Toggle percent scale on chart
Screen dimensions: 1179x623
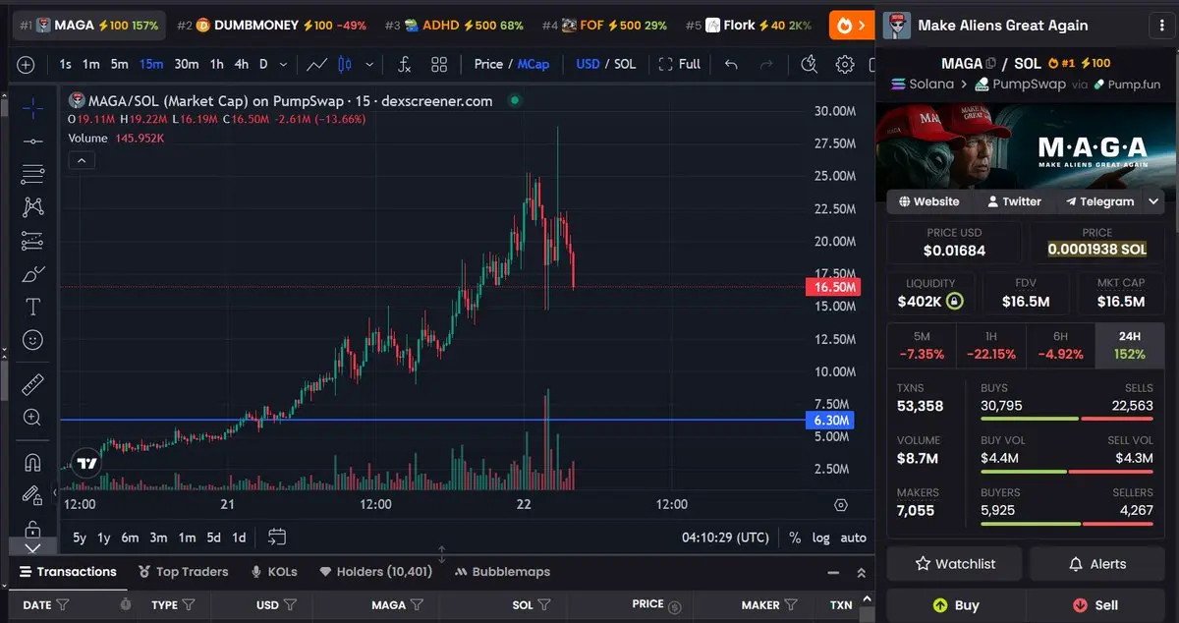794,538
